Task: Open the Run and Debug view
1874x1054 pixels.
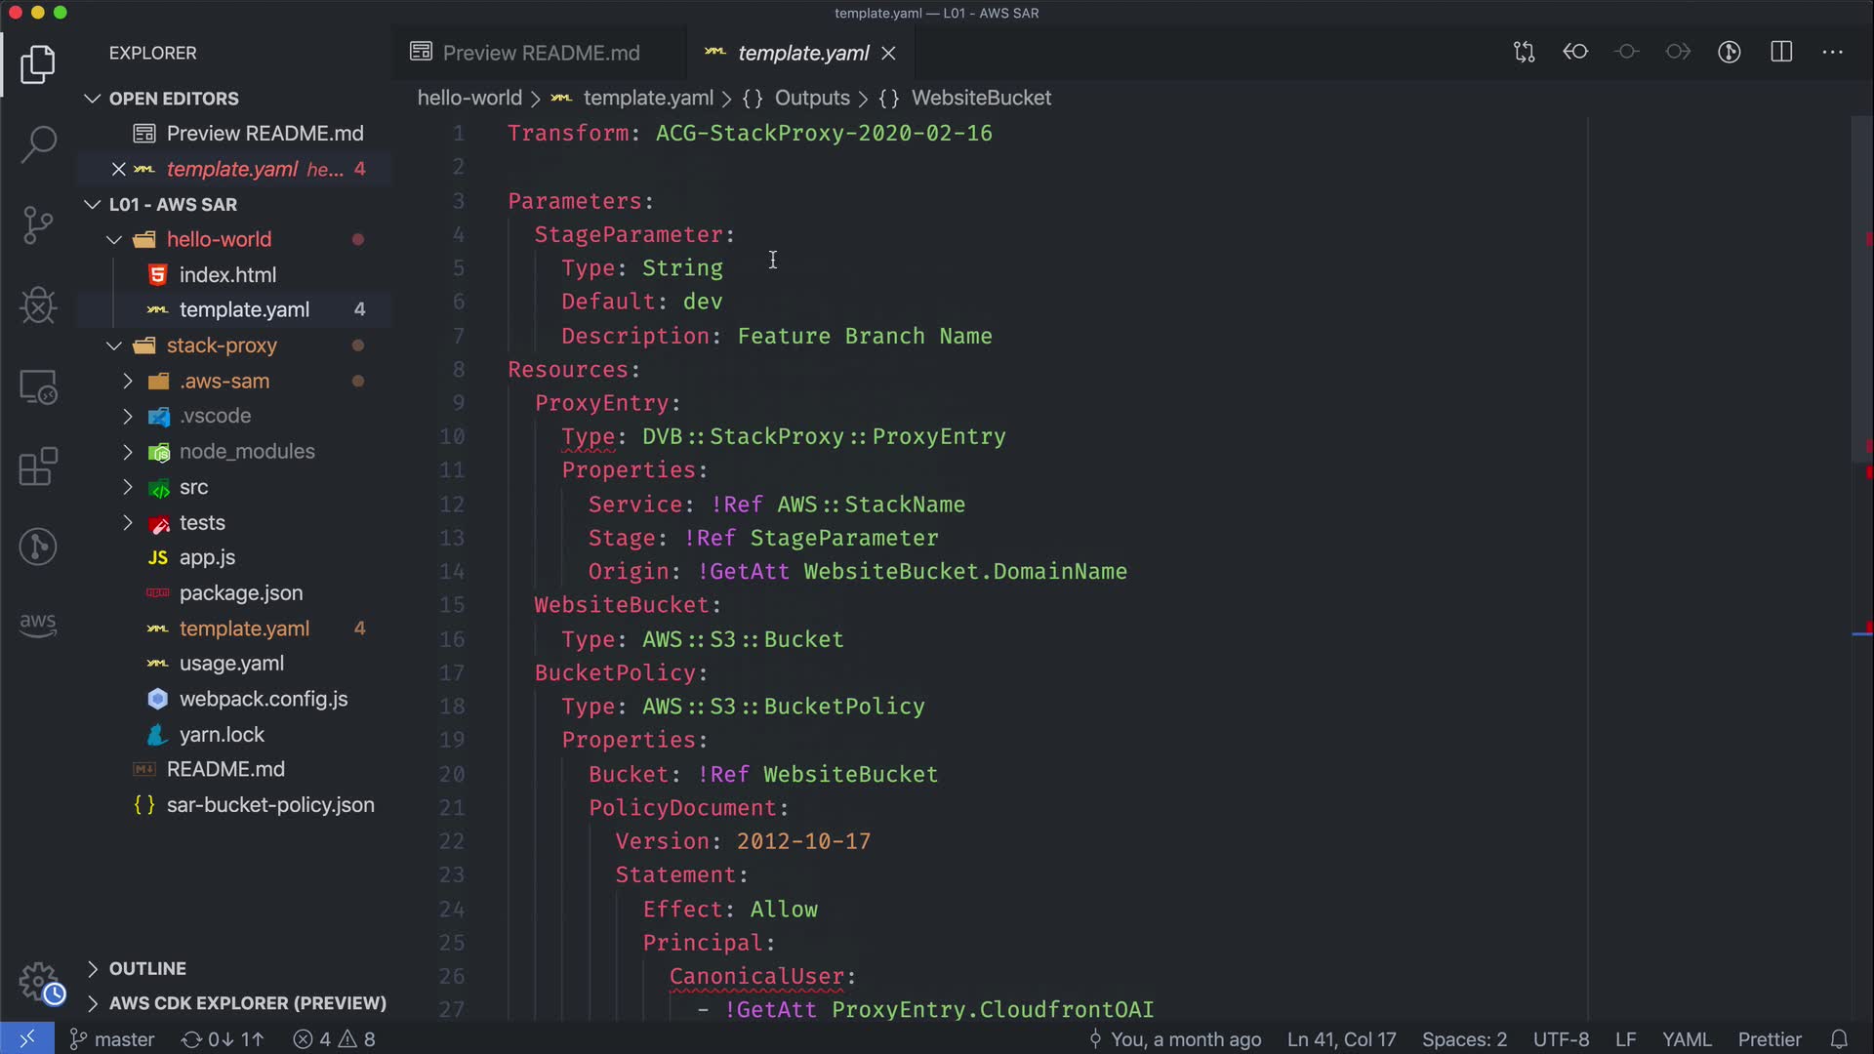Action: (x=38, y=305)
